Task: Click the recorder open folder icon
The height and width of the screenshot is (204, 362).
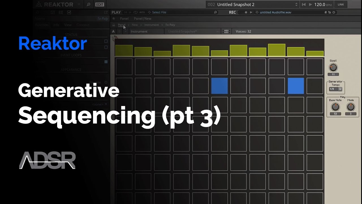Action: pos(329,12)
